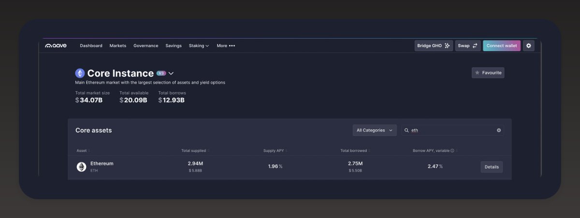The width and height of the screenshot is (580, 218).
Task: Open the Swap button
Action: click(x=468, y=46)
